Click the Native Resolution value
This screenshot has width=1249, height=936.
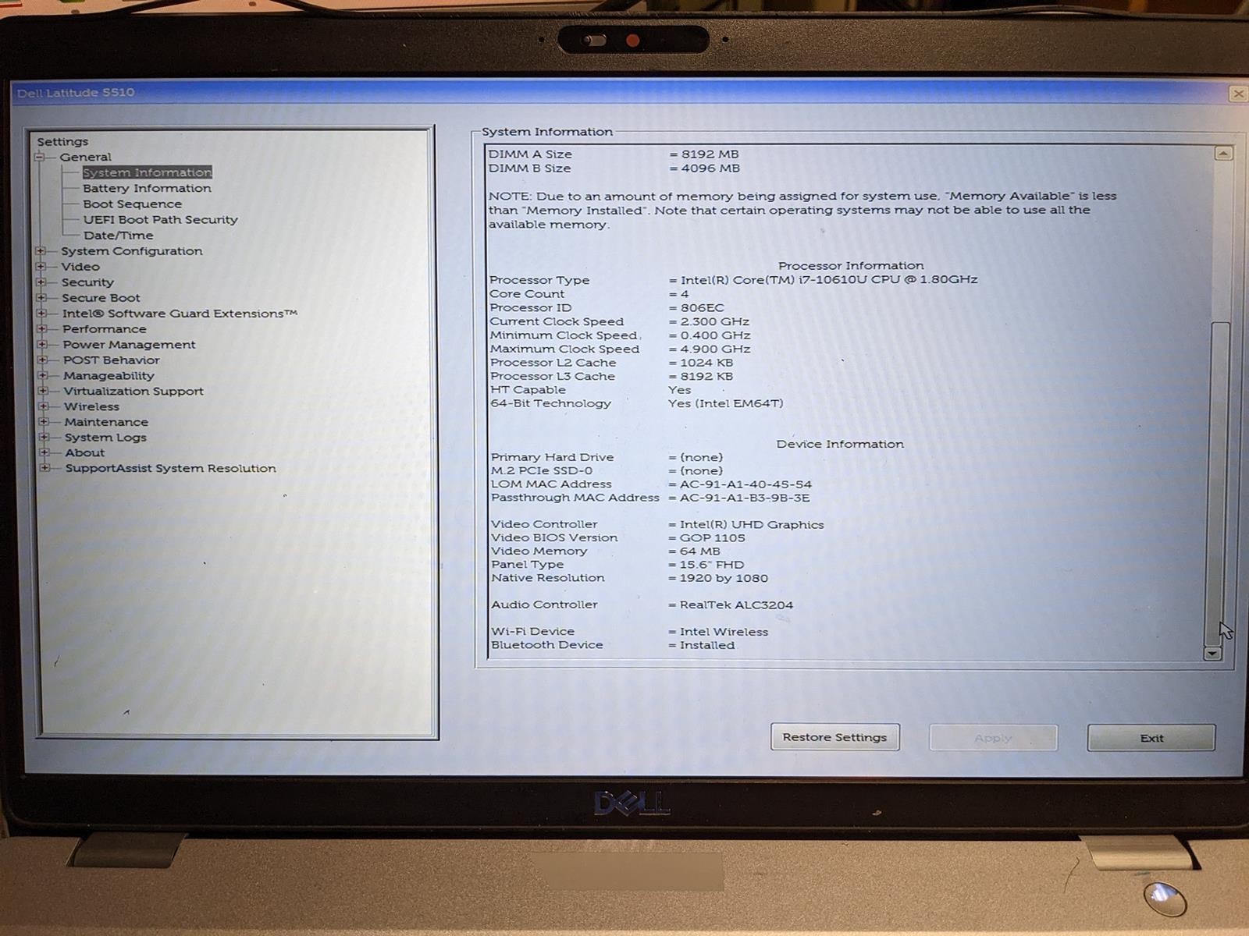point(724,579)
